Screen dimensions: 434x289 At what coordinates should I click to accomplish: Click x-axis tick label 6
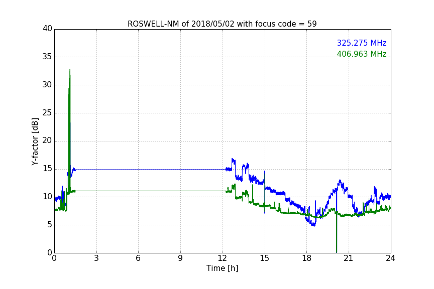tap(138, 258)
